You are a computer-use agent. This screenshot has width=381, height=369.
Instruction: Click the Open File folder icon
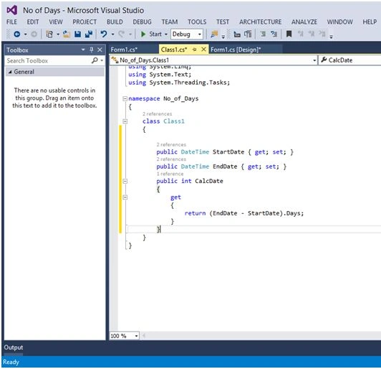point(66,34)
